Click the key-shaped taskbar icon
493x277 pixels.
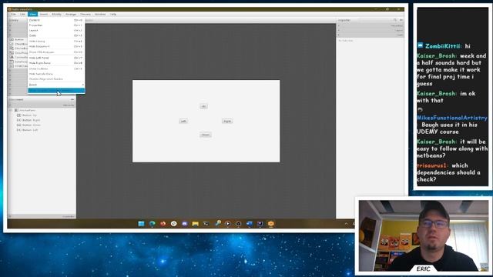217,223
